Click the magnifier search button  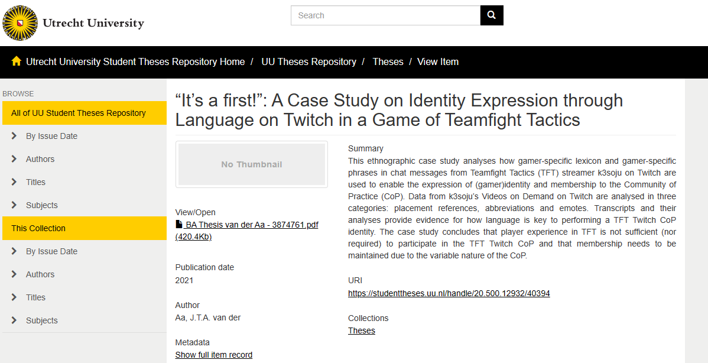pyautogui.click(x=492, y=15)
